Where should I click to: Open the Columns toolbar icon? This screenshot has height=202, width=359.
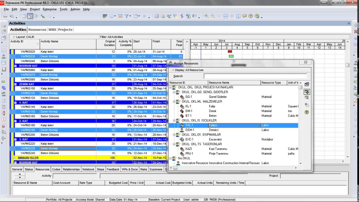click(x=112, y=16)
